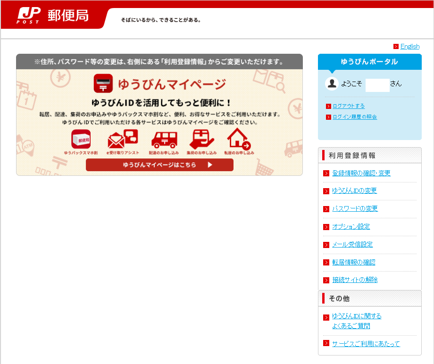Open ゆうびんマイページはこちら button

[x=160, y=165]
